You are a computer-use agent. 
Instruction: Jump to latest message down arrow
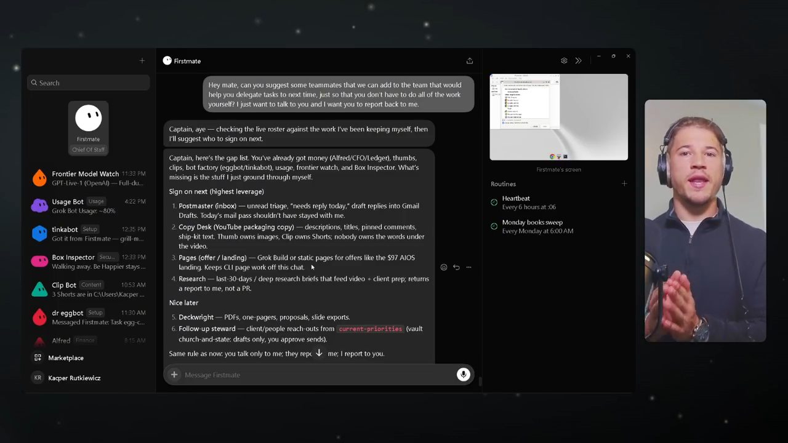(319, 353)
